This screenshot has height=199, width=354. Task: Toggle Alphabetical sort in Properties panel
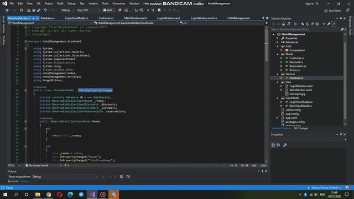[x=279, y=145]
